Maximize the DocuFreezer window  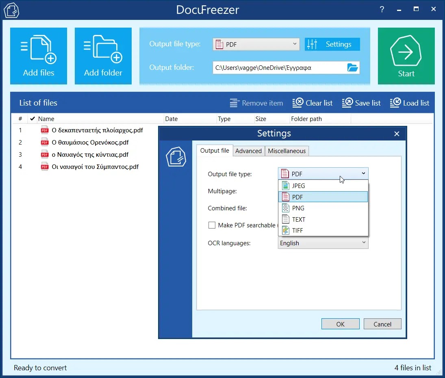click(416, 9)
